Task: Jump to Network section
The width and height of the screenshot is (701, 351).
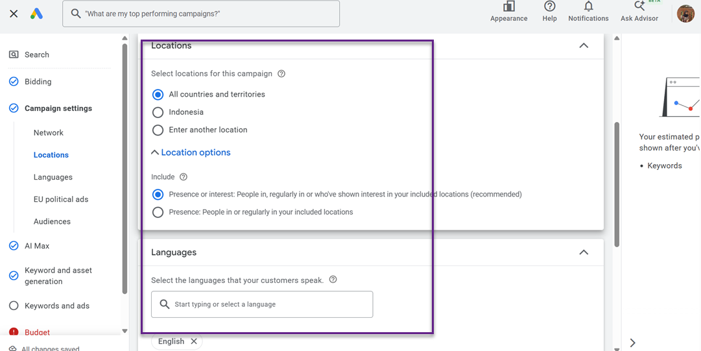Action: [x=48, y=133]
